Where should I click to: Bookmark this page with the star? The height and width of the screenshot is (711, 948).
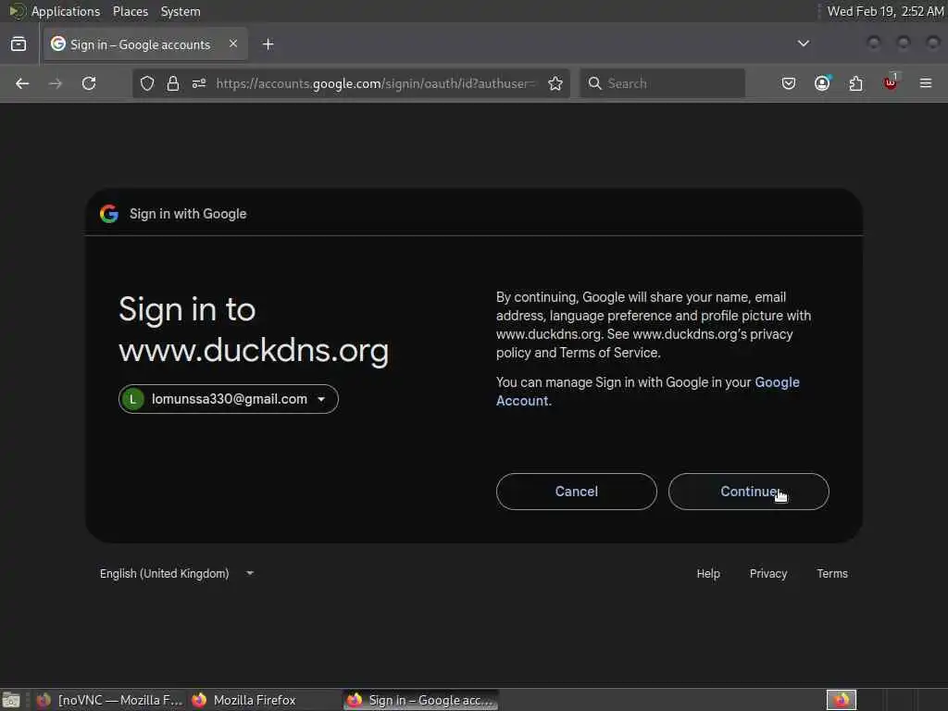click(555, 83)
